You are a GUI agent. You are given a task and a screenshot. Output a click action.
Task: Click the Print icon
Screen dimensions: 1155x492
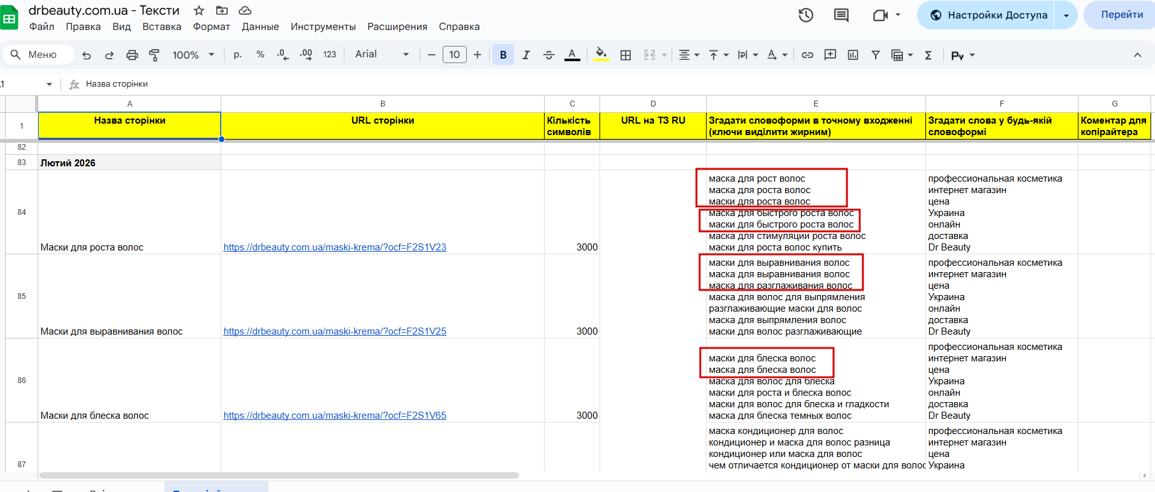pyautogui.click(x=132, y=55)
